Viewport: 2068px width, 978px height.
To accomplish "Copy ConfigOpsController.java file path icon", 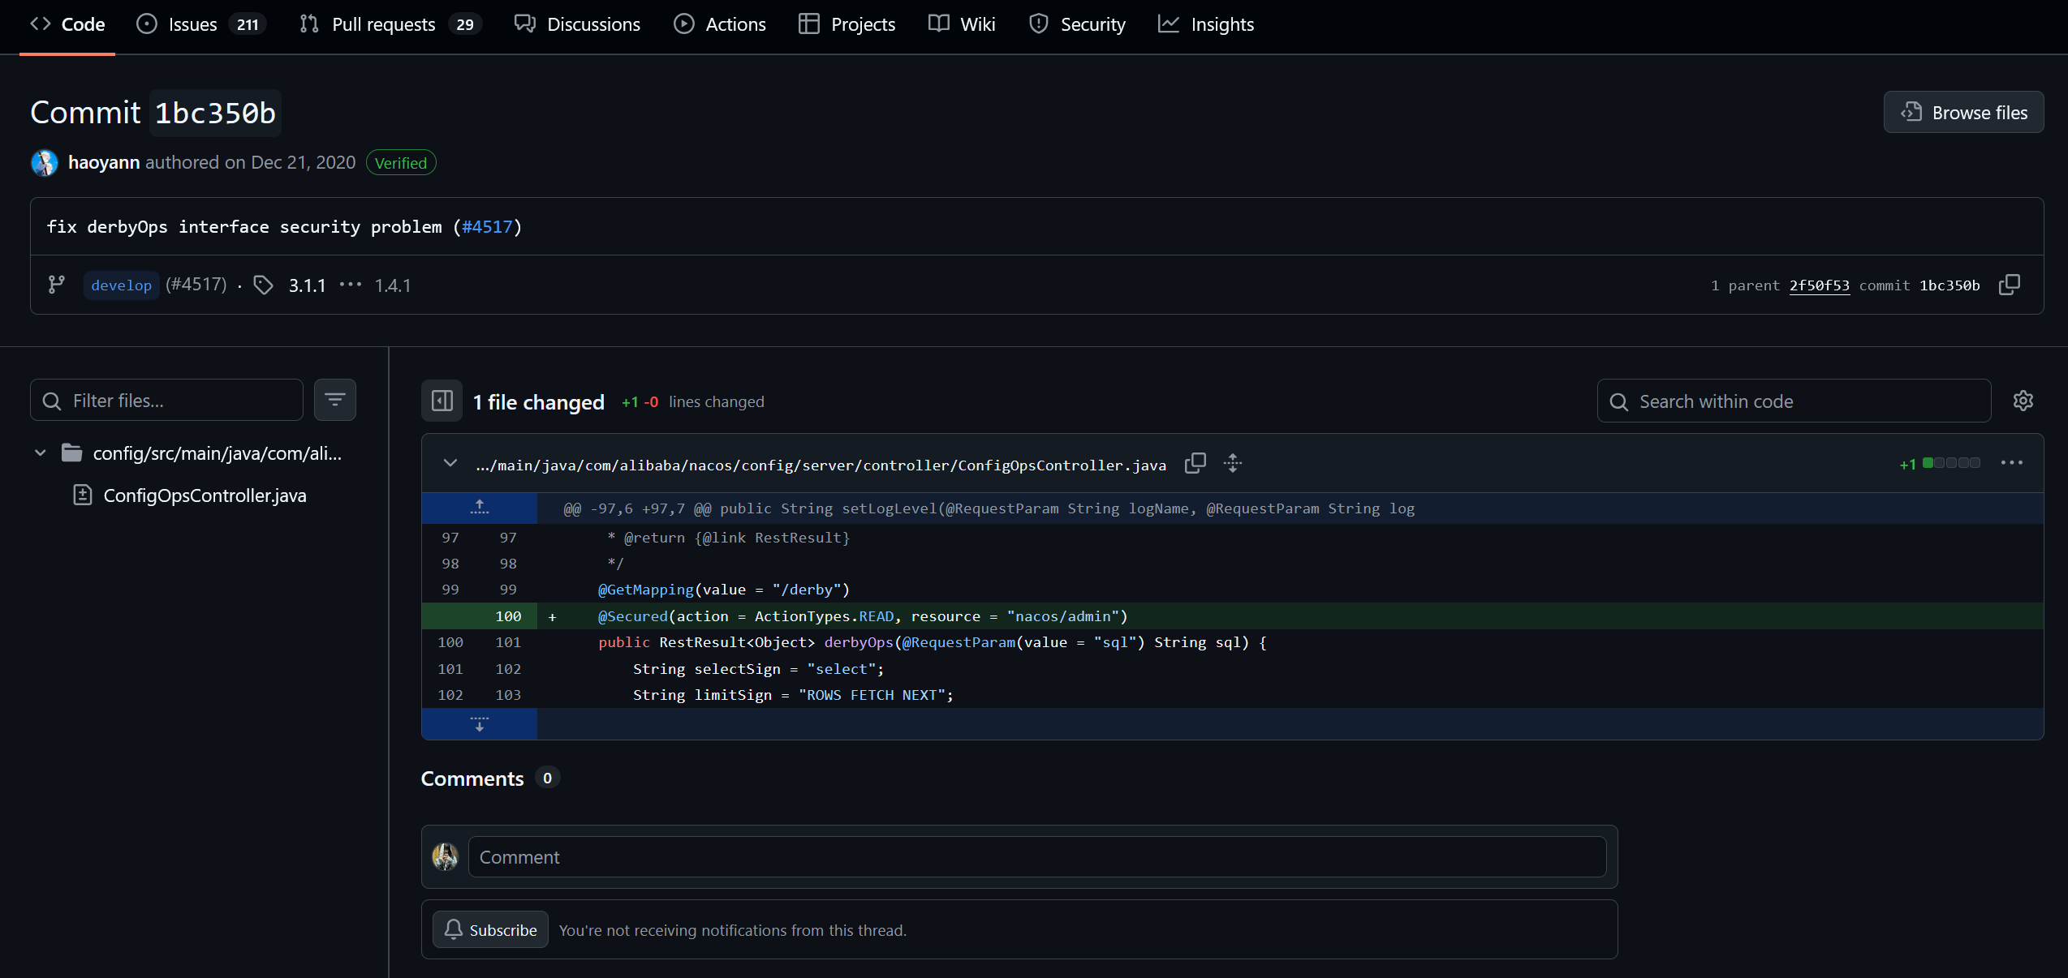I will pyautogui.click(x=1195, y=463).
